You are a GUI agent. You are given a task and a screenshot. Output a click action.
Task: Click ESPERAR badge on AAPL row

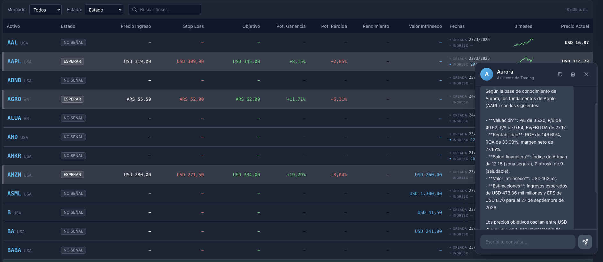pyautogui.click(x=72, y=61)
